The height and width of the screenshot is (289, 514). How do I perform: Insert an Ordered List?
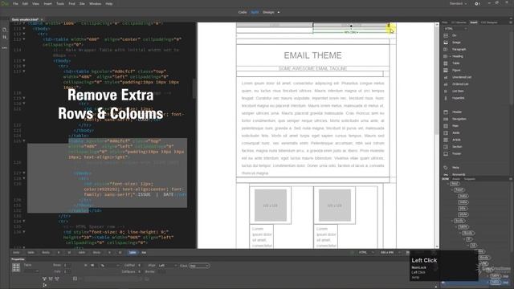coord(460,83)
